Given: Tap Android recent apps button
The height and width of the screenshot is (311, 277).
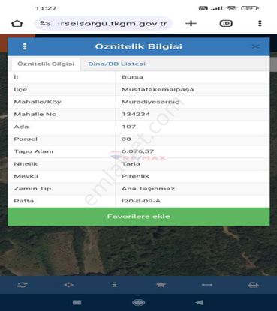Looking at the screenshot, I should (77, 303).
